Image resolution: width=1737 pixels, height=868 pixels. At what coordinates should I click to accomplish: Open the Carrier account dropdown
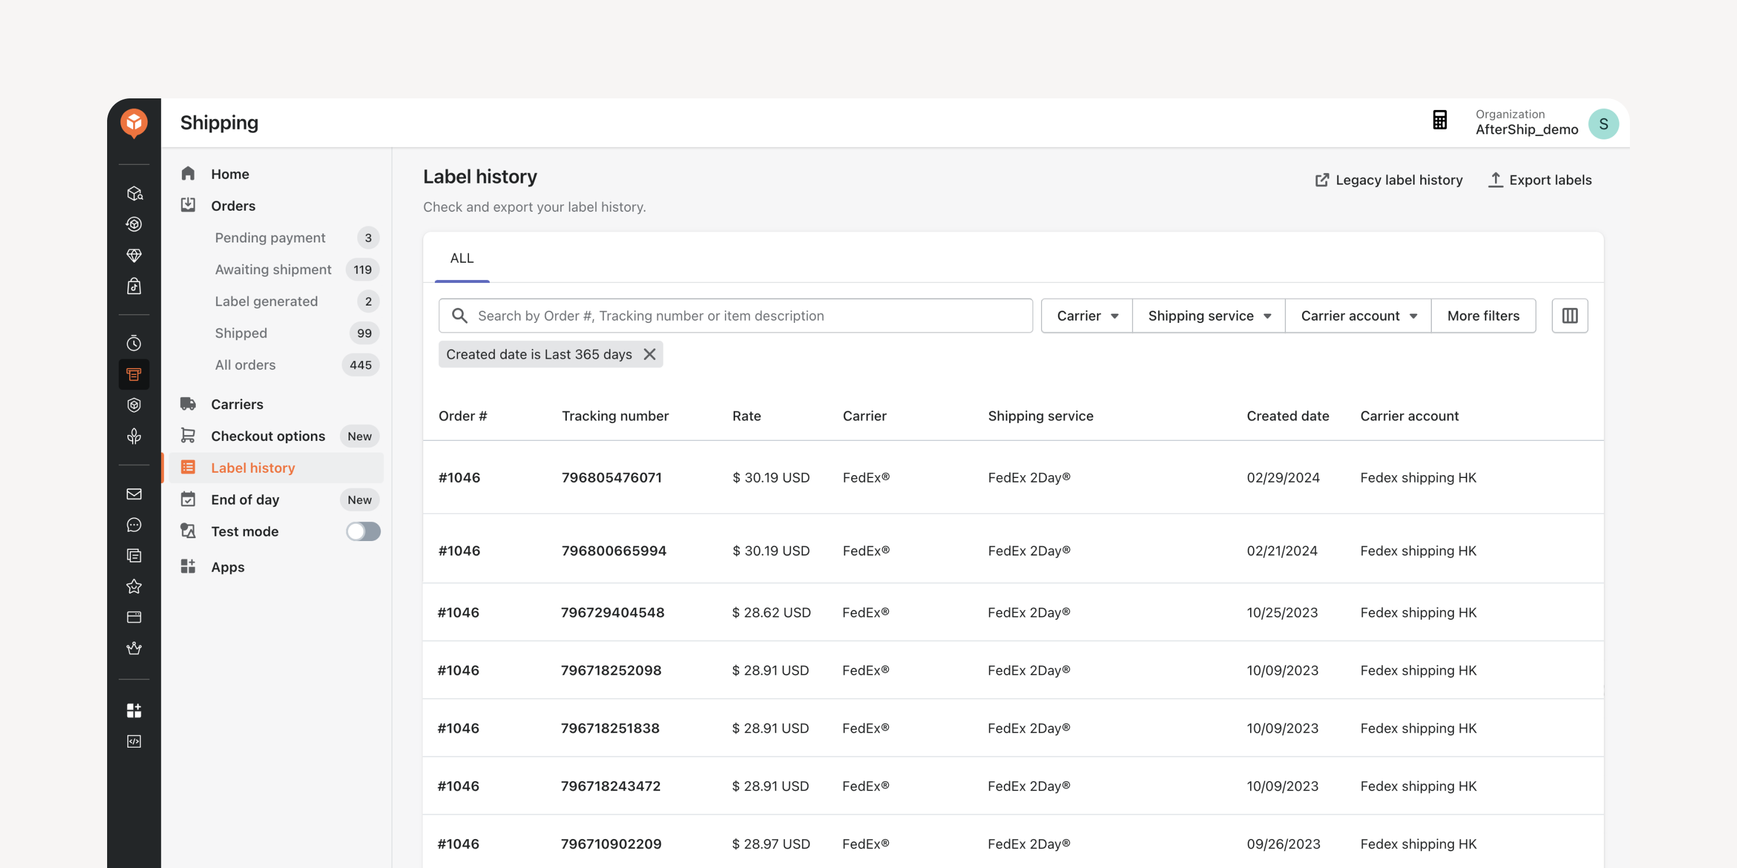tap(1358, 315)
